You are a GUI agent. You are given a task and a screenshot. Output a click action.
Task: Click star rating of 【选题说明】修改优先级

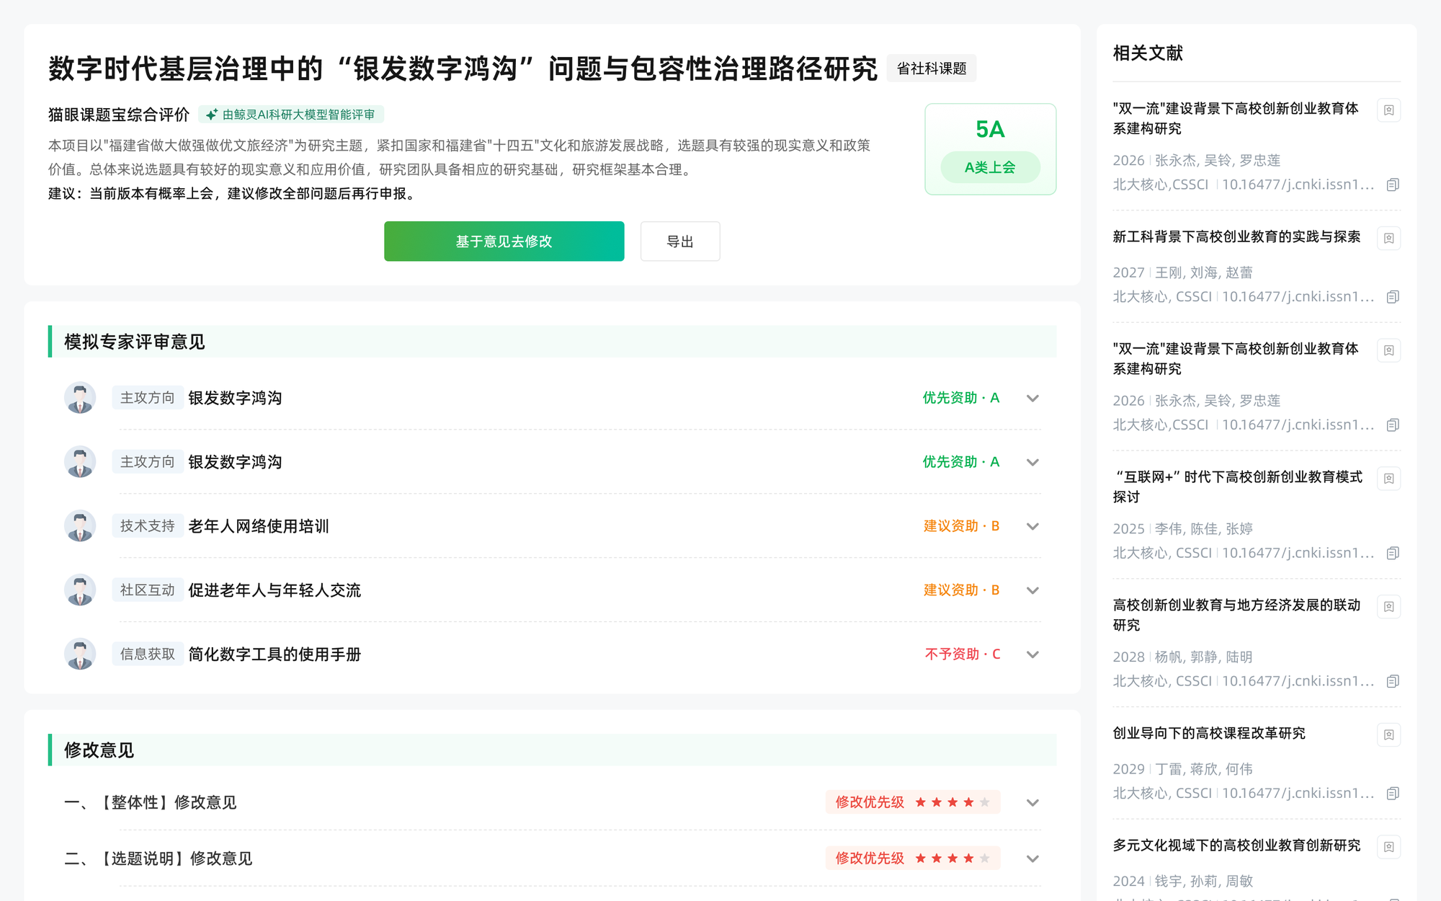tap(952, 858)
